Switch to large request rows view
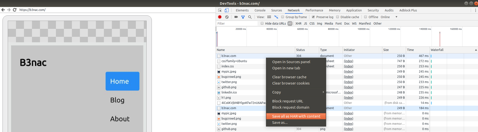 pos(269,17)
